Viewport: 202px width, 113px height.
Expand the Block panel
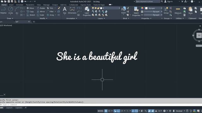[126, 19]
